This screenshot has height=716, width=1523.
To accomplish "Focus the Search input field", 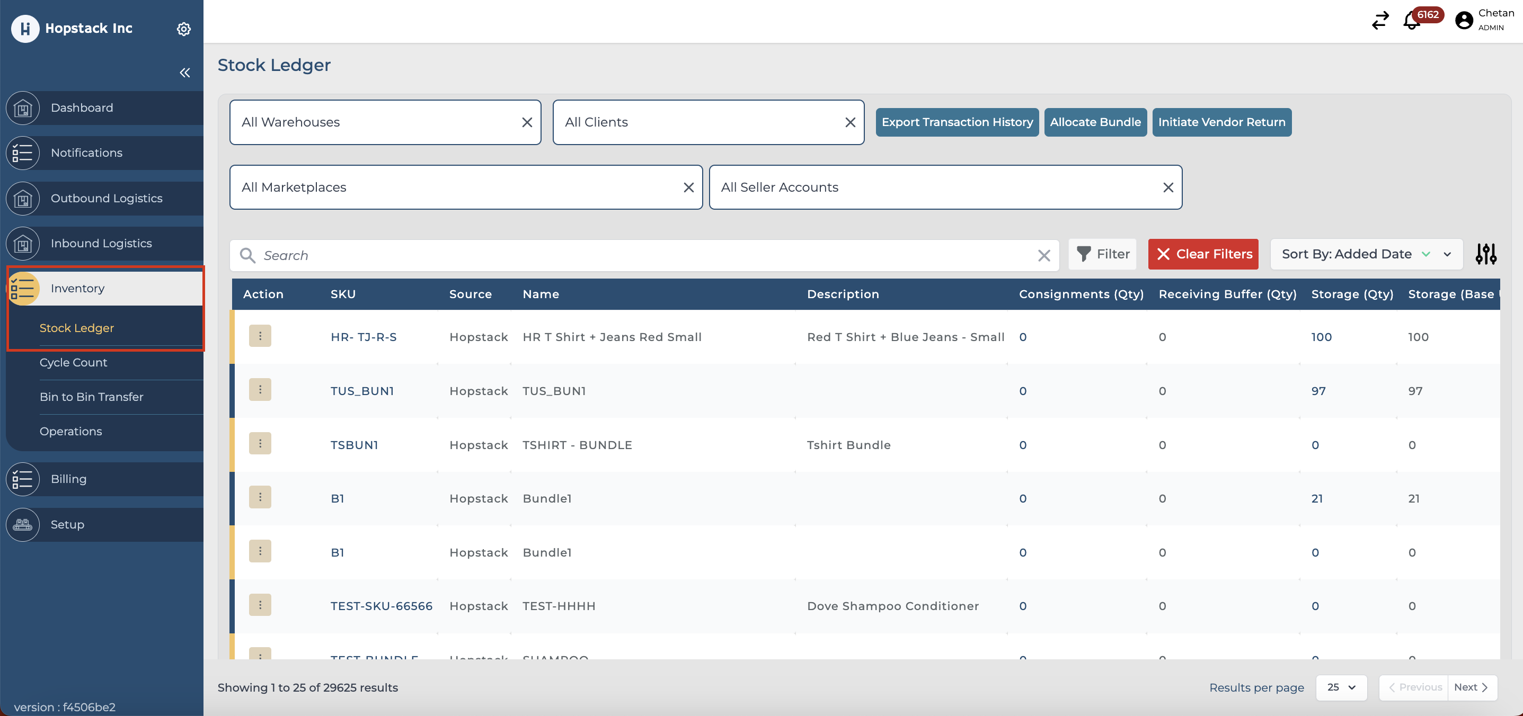I will click(x=644, y=255).
